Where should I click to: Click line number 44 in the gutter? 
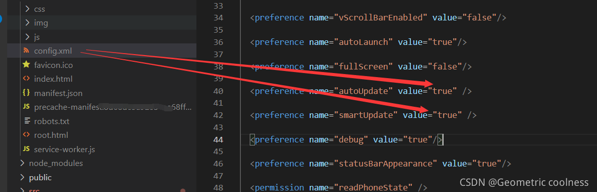(217, 140)
